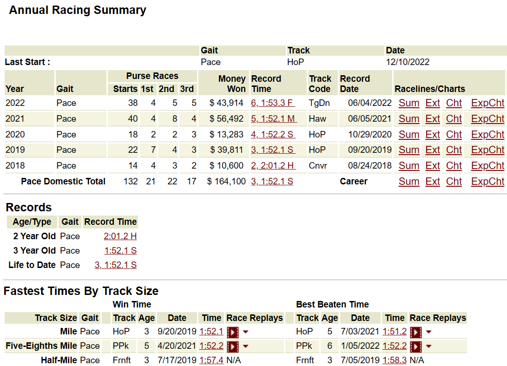
Task: Open 2020 record time 4, 1:52.2 S
Action: coord(273,134)
